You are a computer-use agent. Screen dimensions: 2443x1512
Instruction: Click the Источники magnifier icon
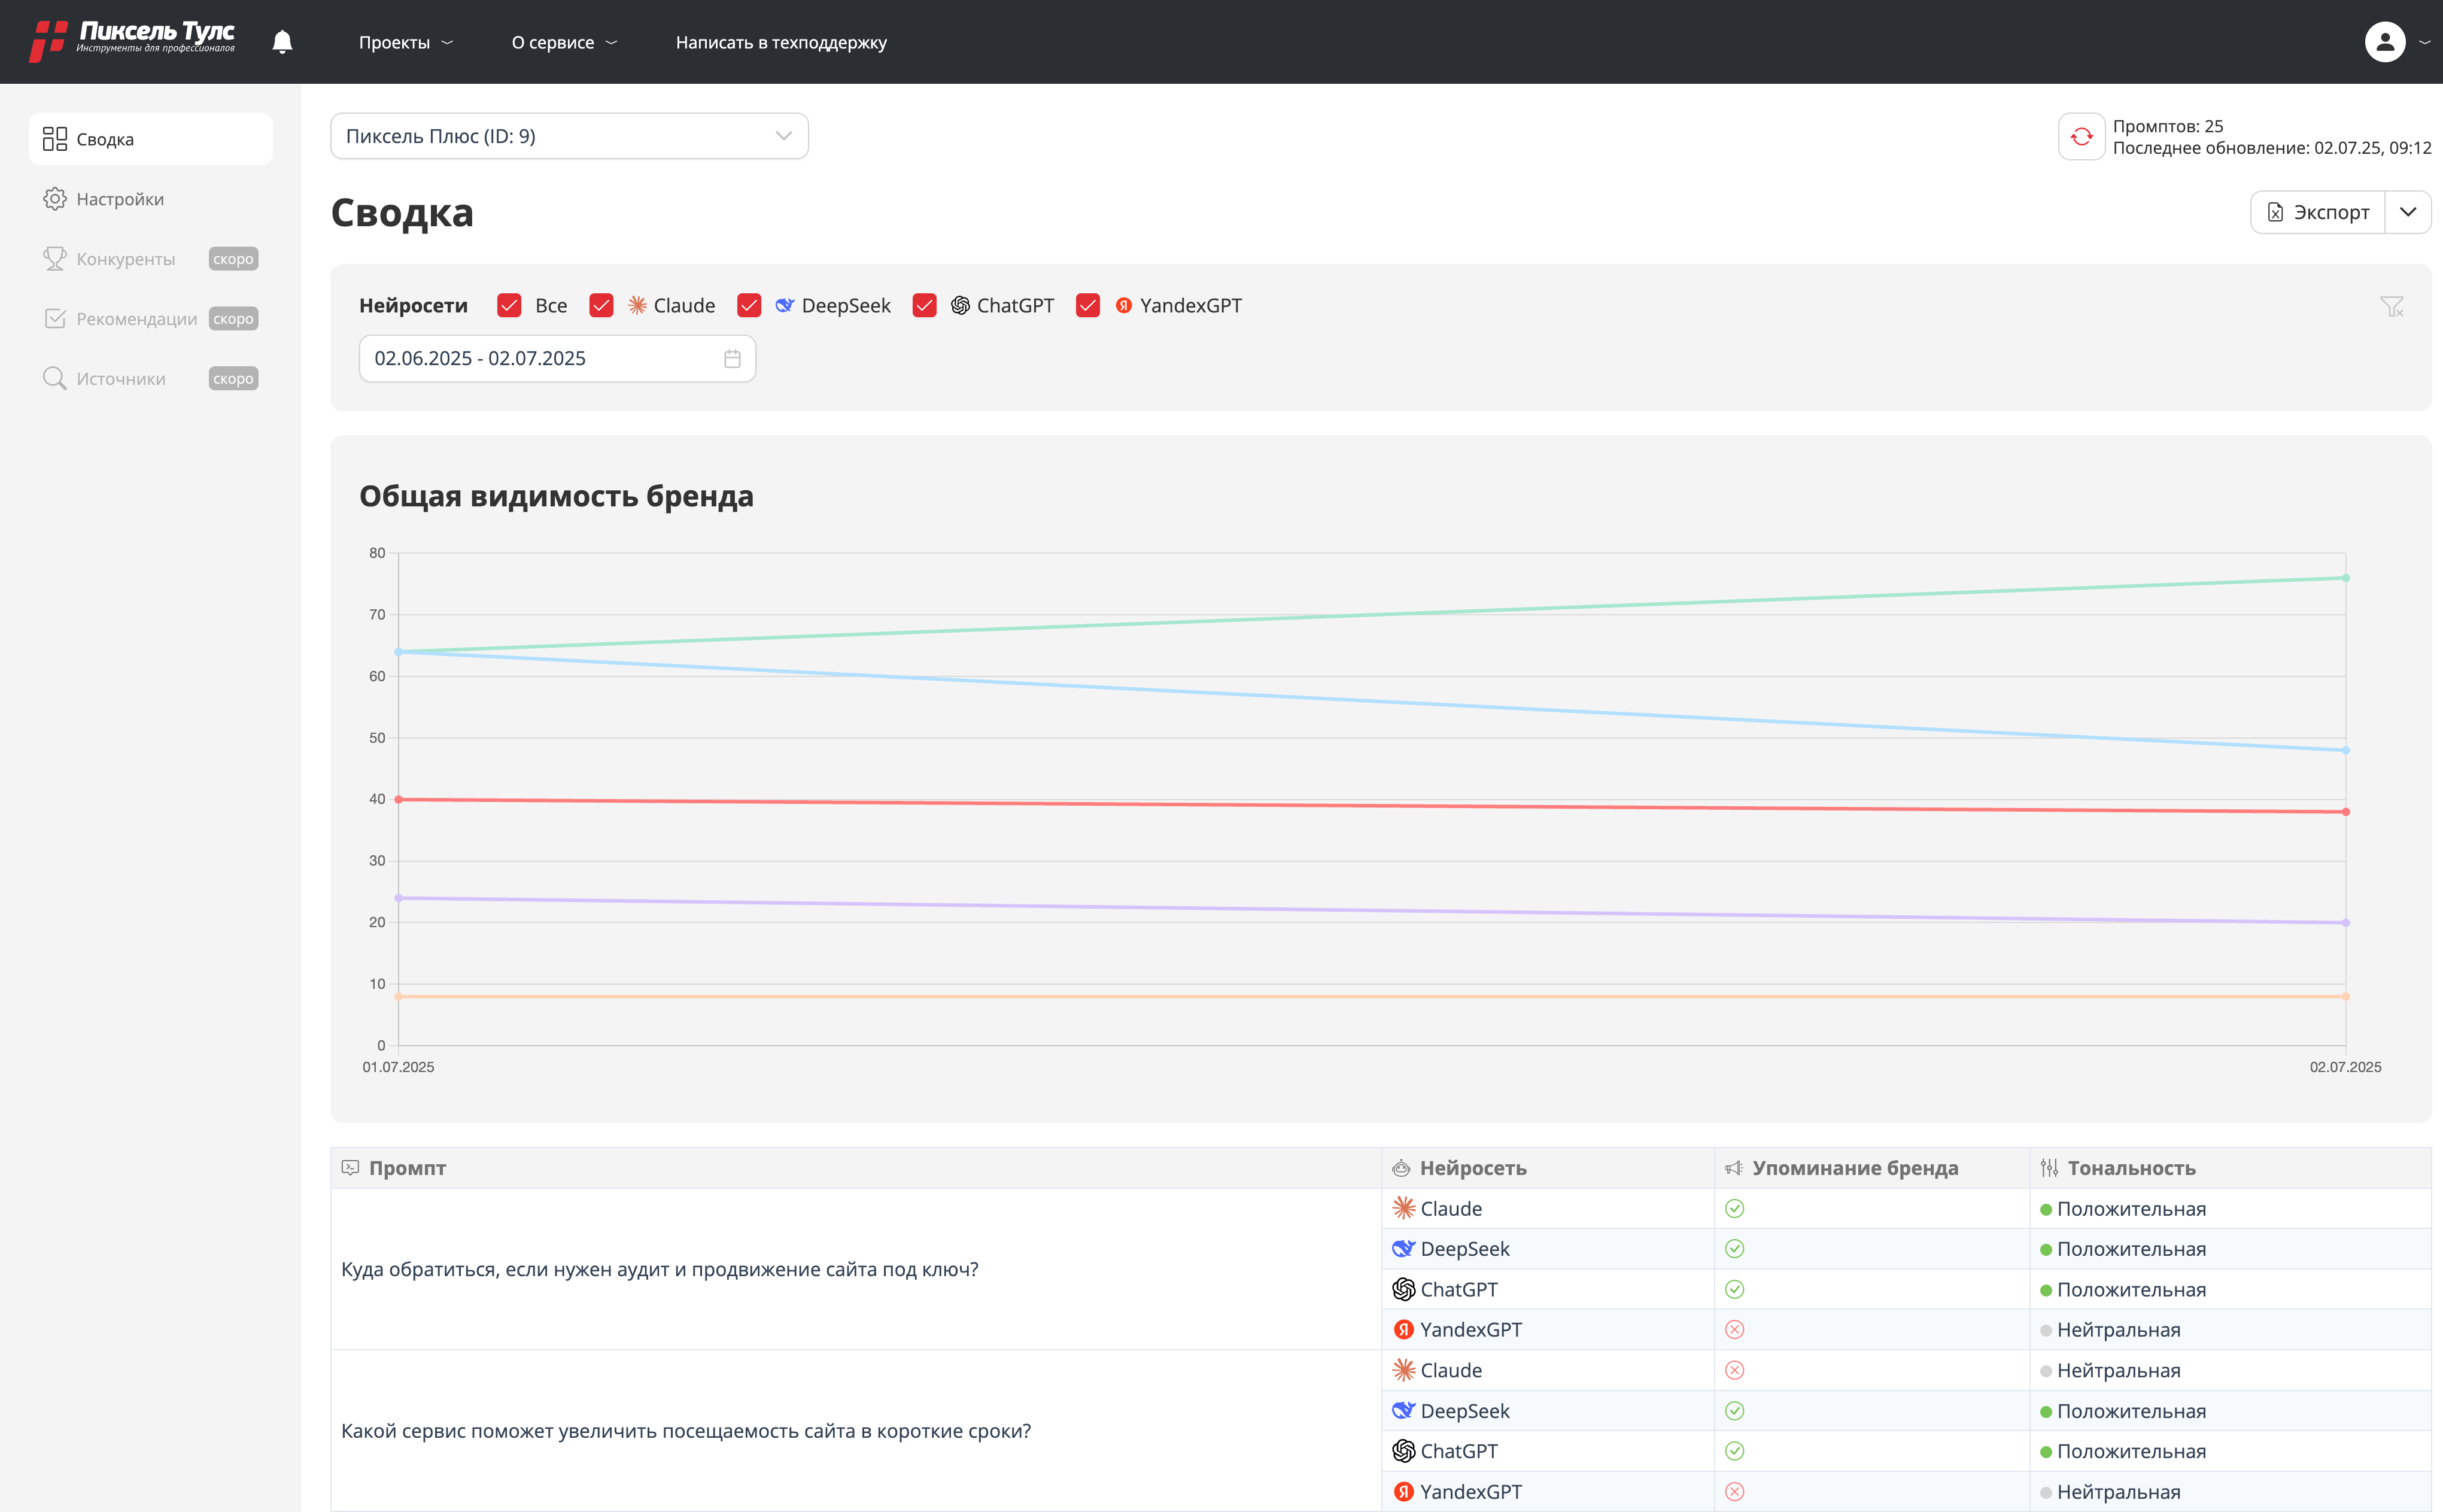(55, 379)
